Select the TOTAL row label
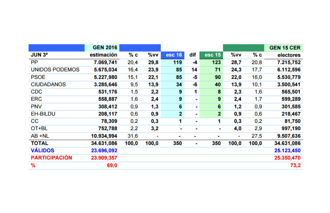This screenshot has width=330, height=213. (39, 143)
